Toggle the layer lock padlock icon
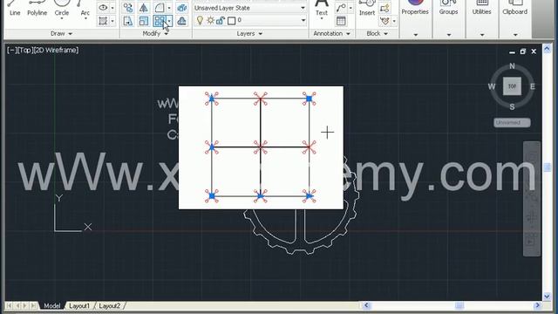Image resolution: width=558 pixels, height=314 pixels. click(221, 21)
